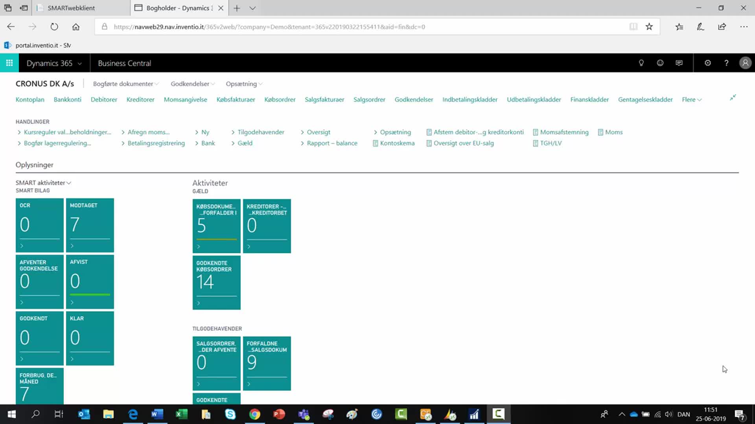Open the user account avatar

pyautogui.click(x=745, y=63)
